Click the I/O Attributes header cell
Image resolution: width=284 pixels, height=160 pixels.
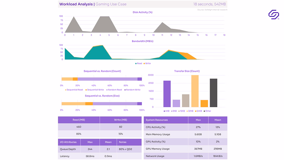[x=69, y=142]
